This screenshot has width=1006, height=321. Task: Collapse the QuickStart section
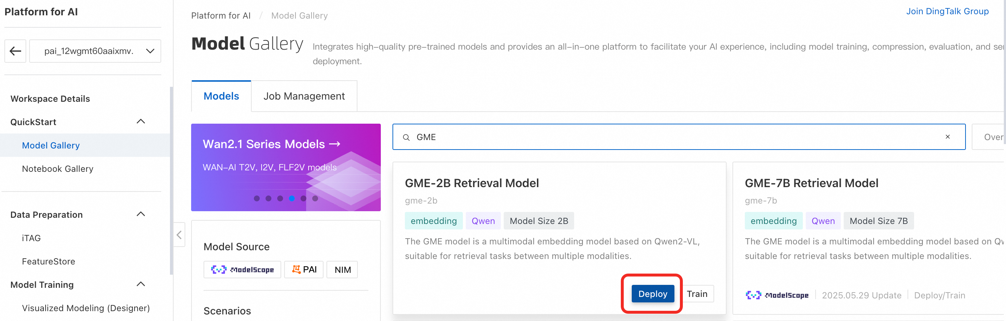coord(140,121)
